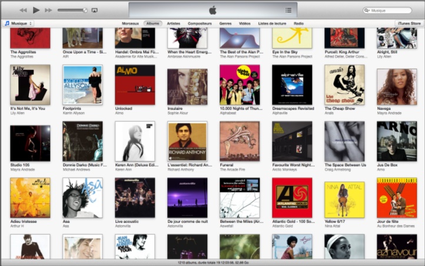
Task: Open L'essentiel Richard Anthony album cover
Action: tap(187, 141)
